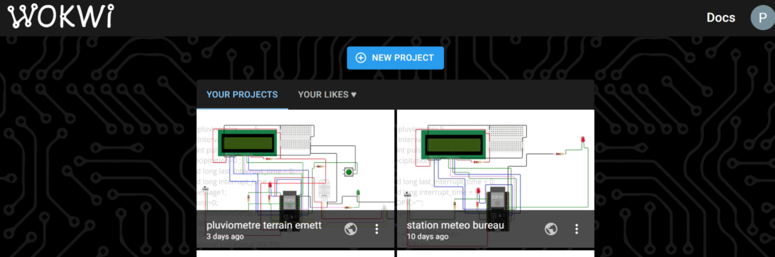Click the Wokwi logo
Screen dimensions: 775x257
pyautogui.click(x=61, y=16)
